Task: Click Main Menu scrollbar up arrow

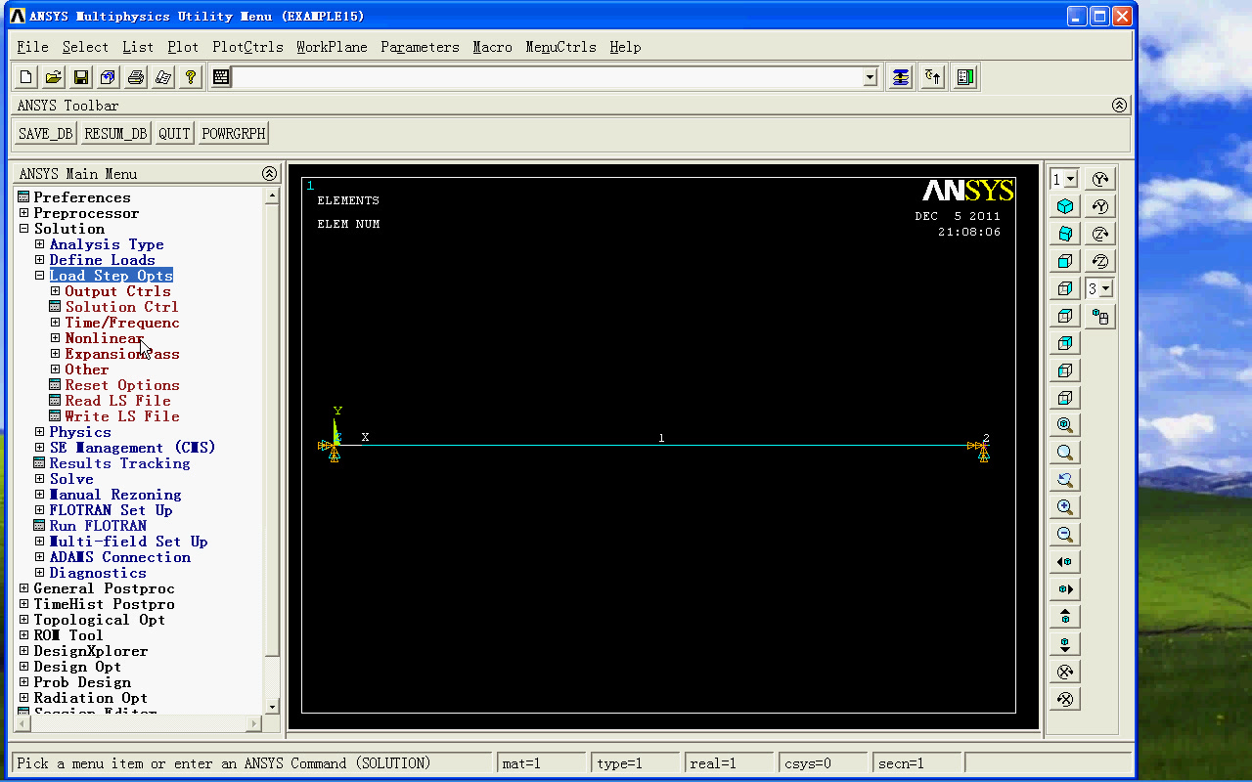Action: point(272,195)
